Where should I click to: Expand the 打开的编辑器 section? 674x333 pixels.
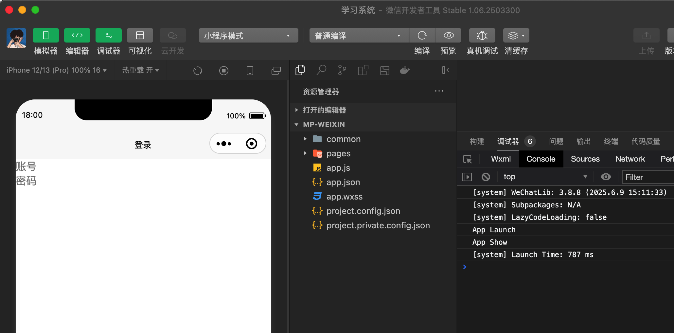click(x=373, y=110)
